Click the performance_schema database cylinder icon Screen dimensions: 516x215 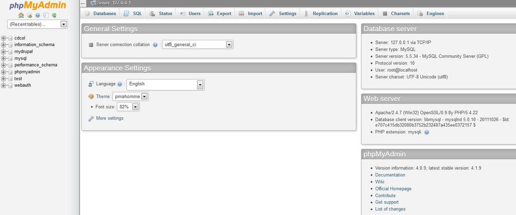(11, 65)
